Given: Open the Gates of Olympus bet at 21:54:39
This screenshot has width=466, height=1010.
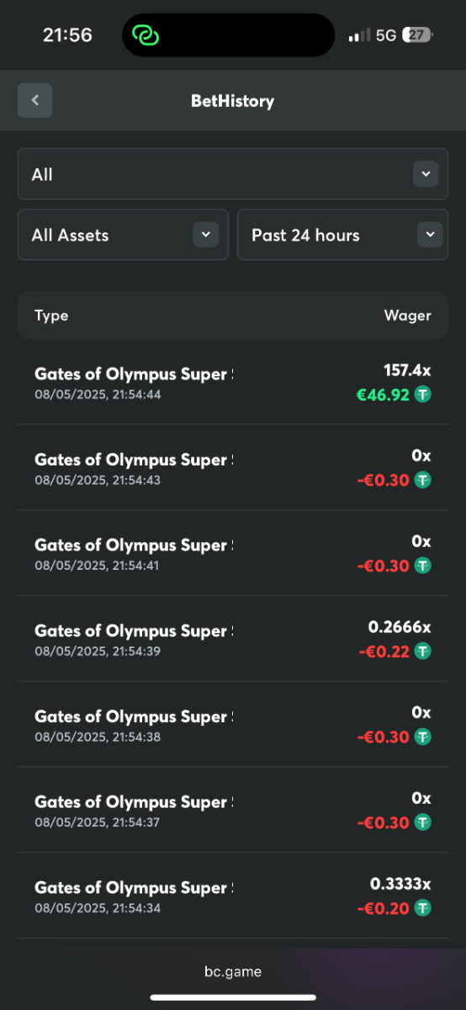Looking at the screenshot, I should 233,639.
